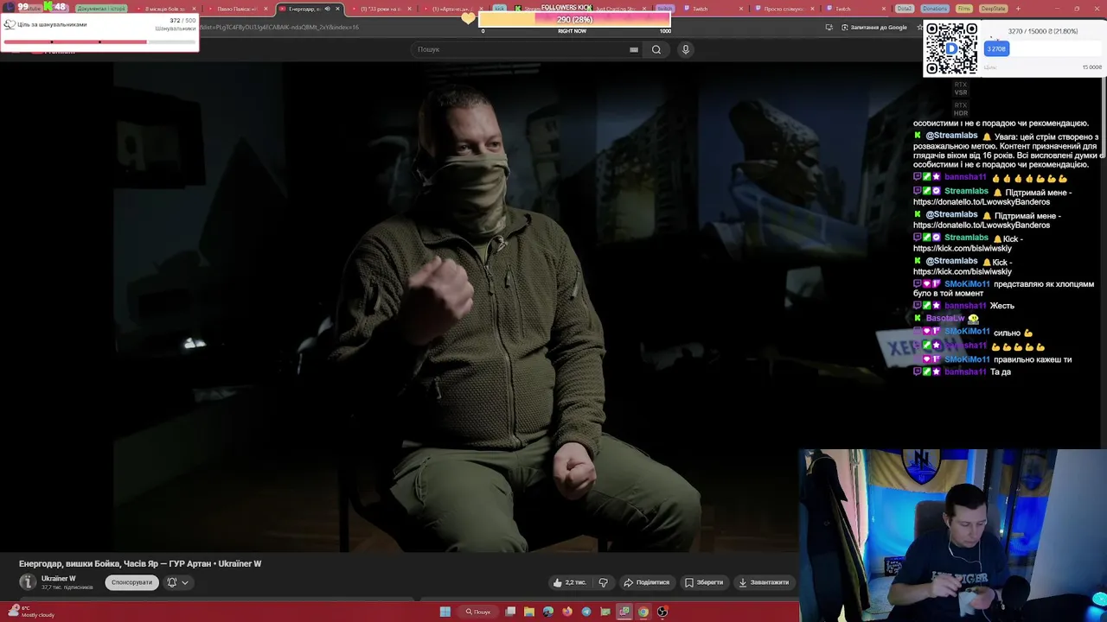
Task: Open Task View icon in taskbar
Action: point(511,612)
